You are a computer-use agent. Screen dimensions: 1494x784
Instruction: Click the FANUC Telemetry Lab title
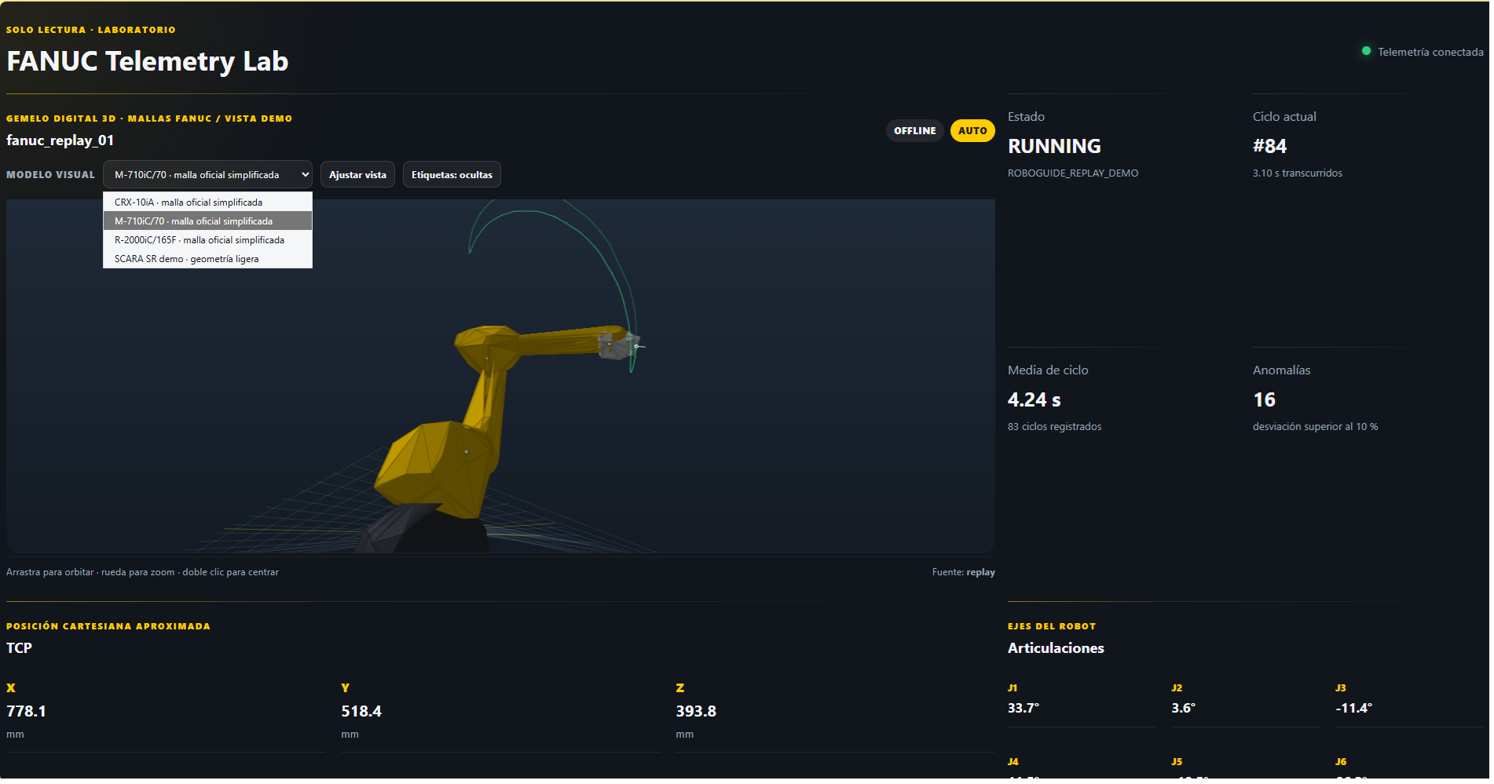point(148,61)
